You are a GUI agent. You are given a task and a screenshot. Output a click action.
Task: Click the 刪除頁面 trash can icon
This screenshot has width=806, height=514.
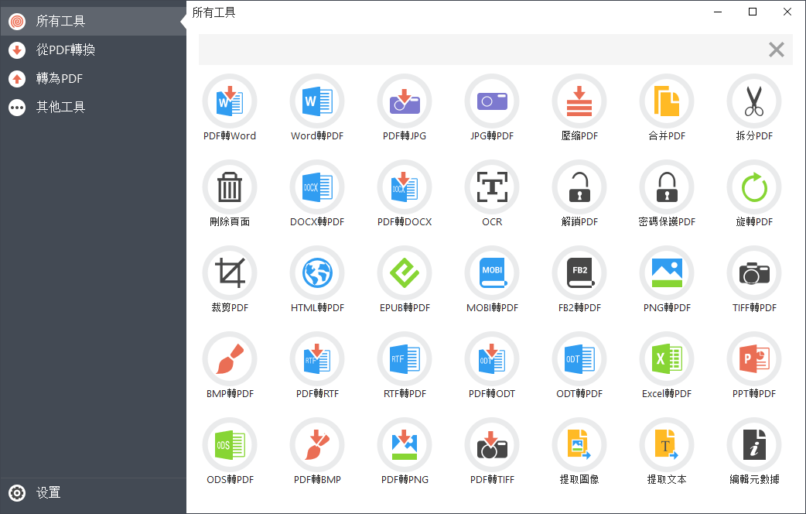point(230,187)
